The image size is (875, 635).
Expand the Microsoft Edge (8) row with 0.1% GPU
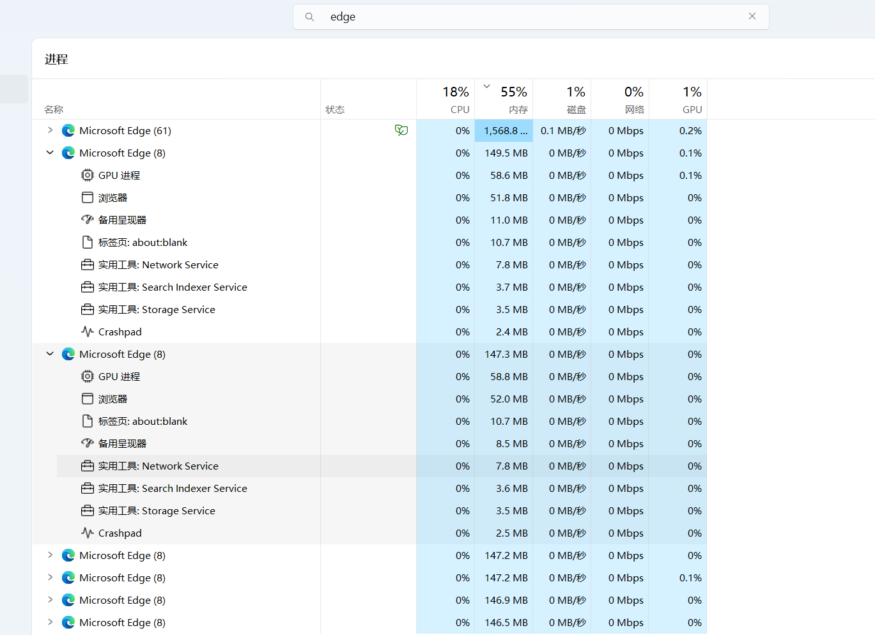[x=50, y=578]
